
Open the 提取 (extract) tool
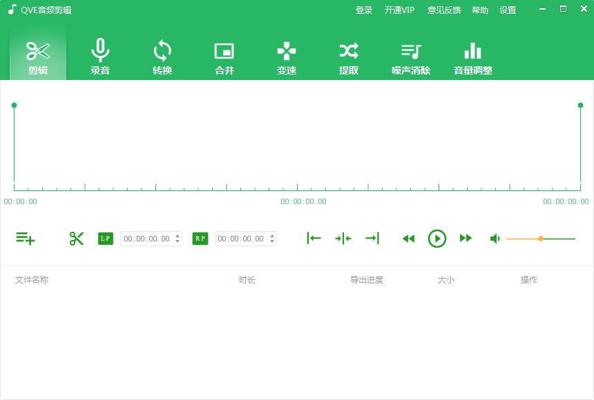coord(348,57)
